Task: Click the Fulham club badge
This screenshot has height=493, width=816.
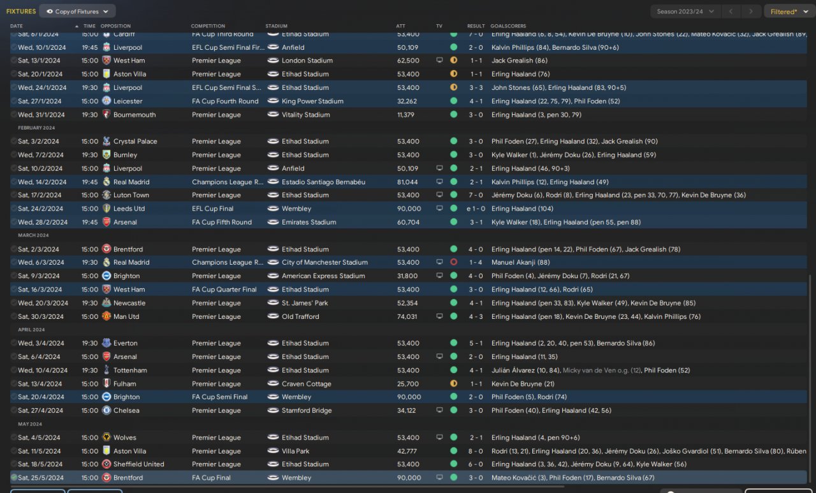Action: [106, 384]
